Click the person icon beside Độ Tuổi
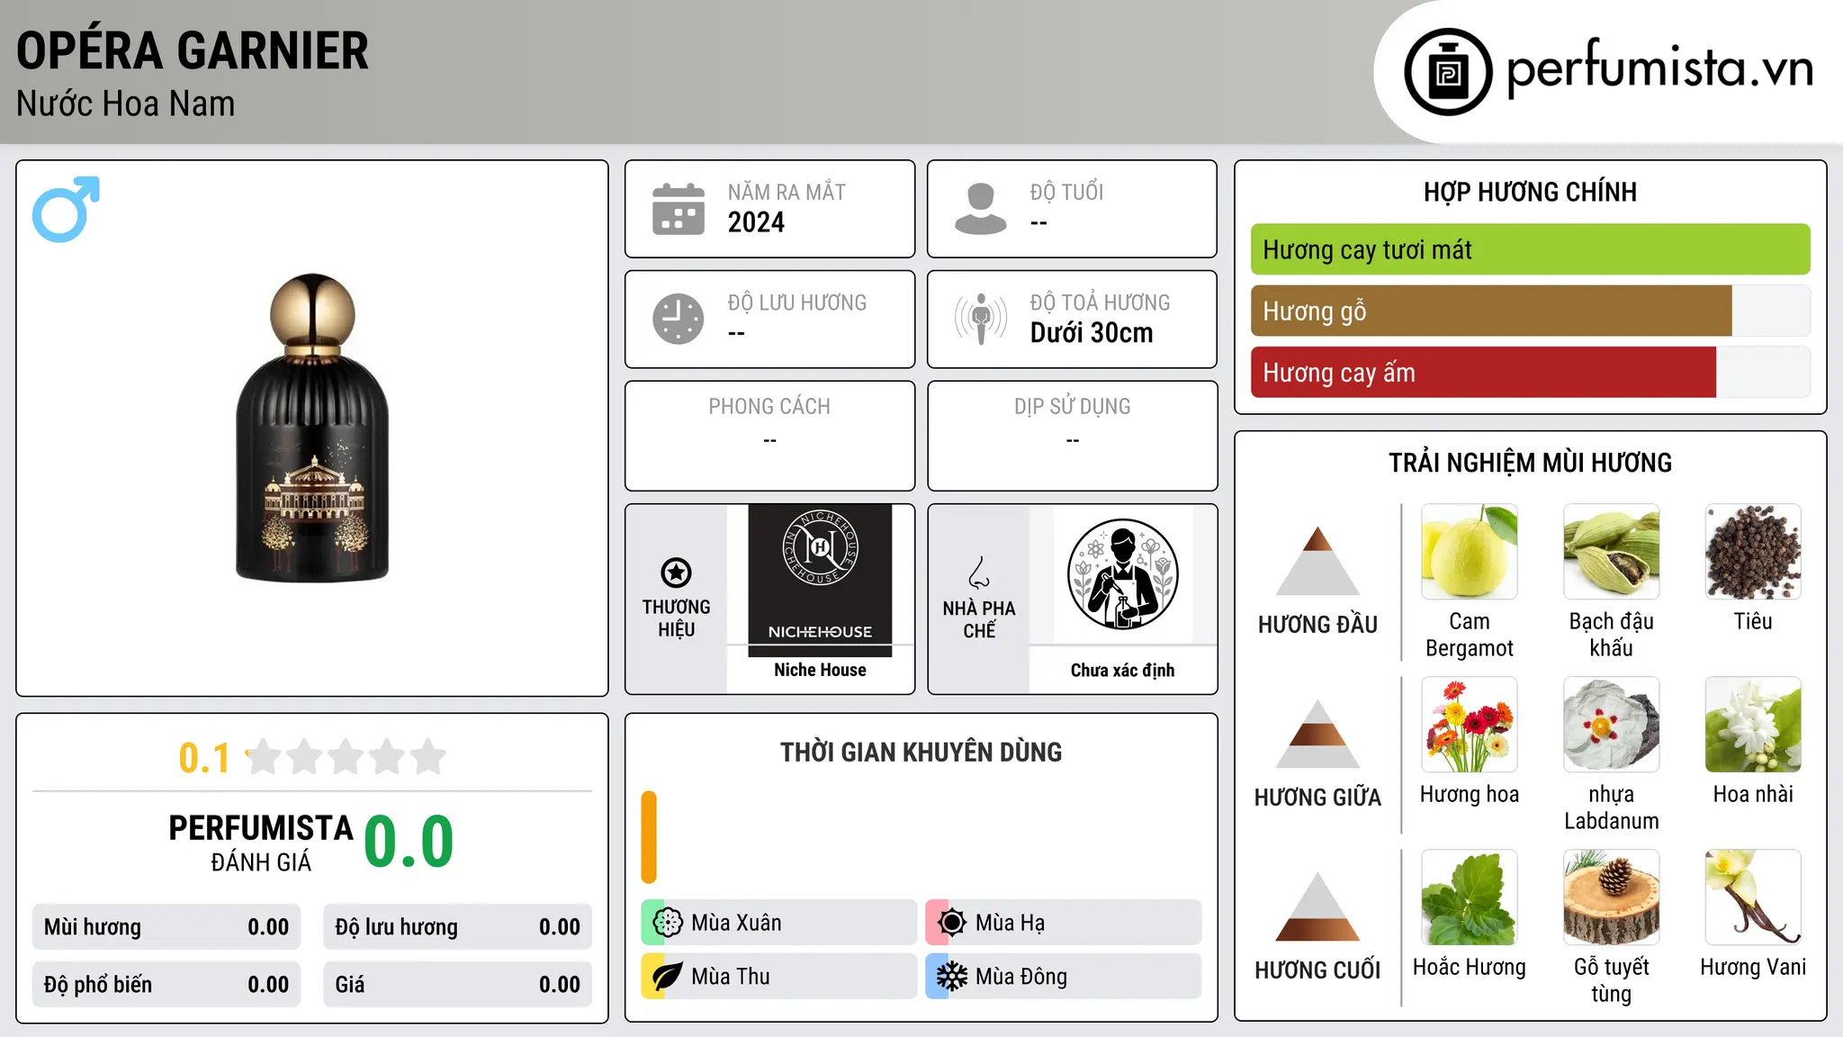 tap(981, 209)
